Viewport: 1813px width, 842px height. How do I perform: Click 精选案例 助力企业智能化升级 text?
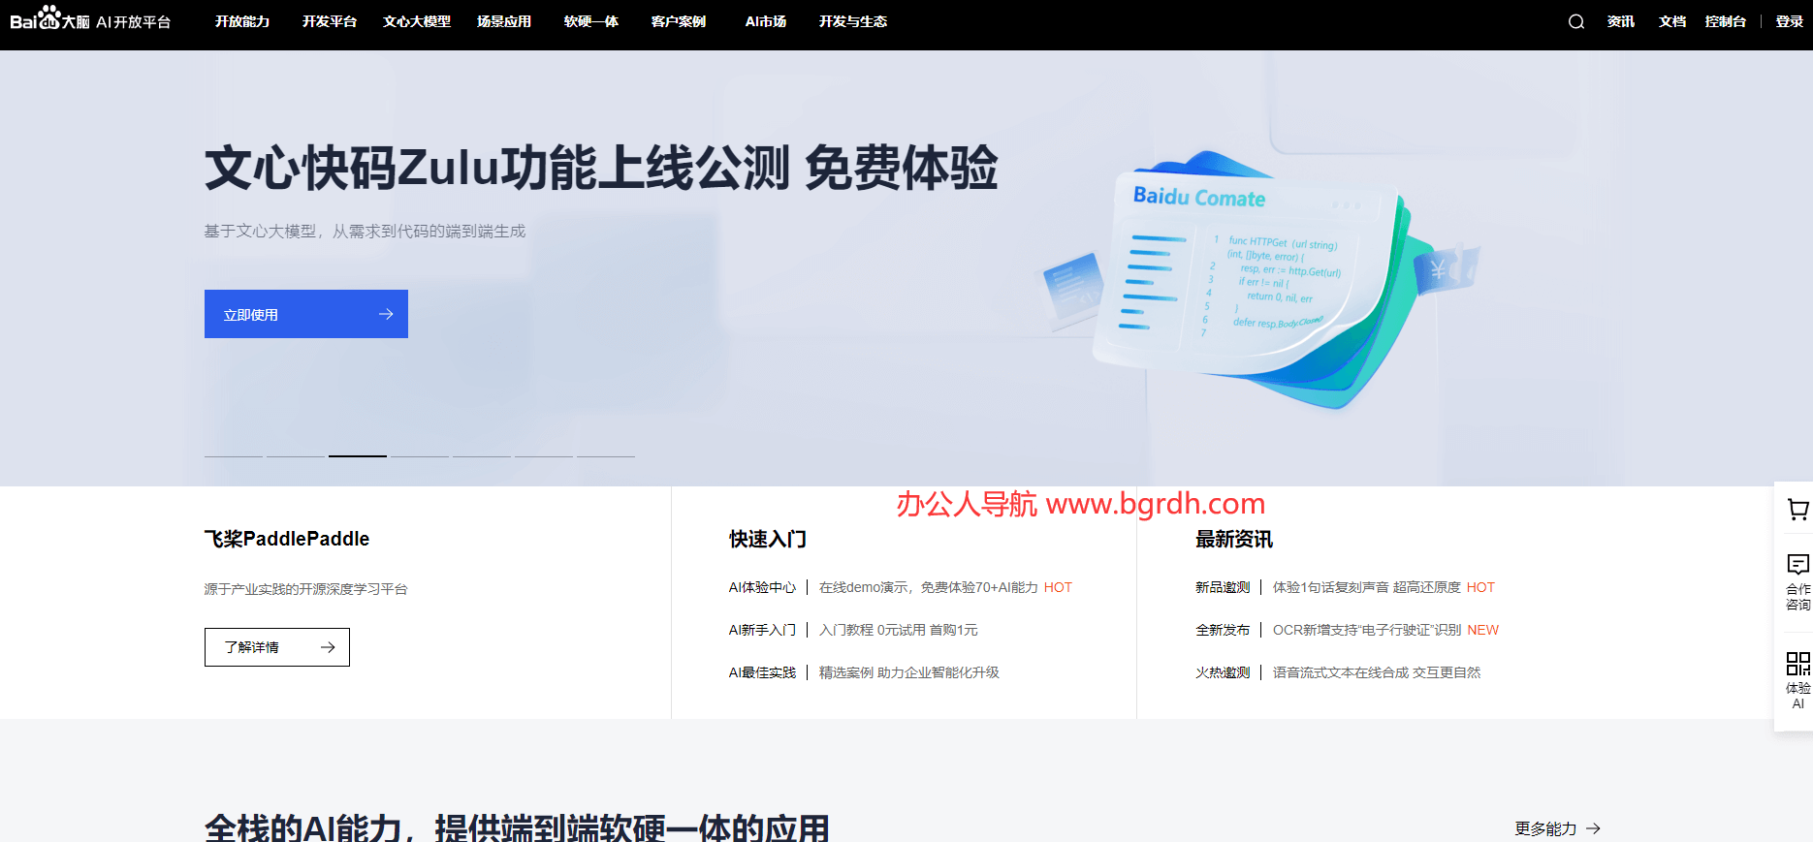(x=909, y=672)
